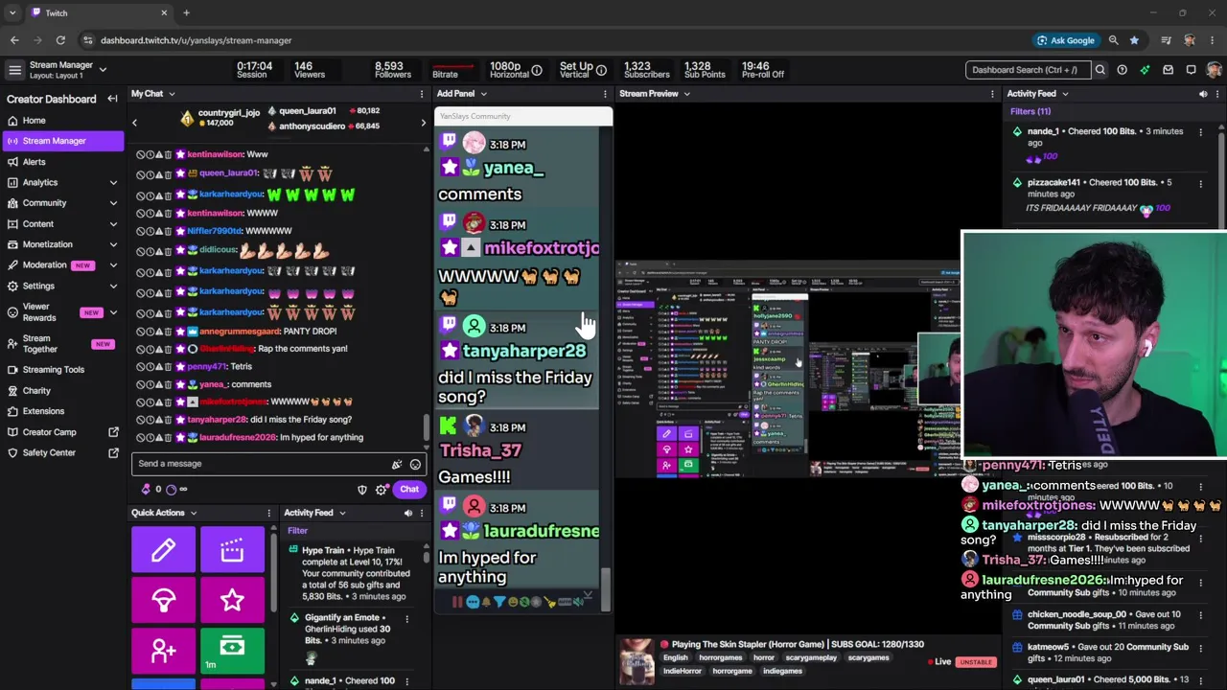Expand the Analytics sidebar section
The width and height of the screenshot is (1227, 690).
[113, 182]
